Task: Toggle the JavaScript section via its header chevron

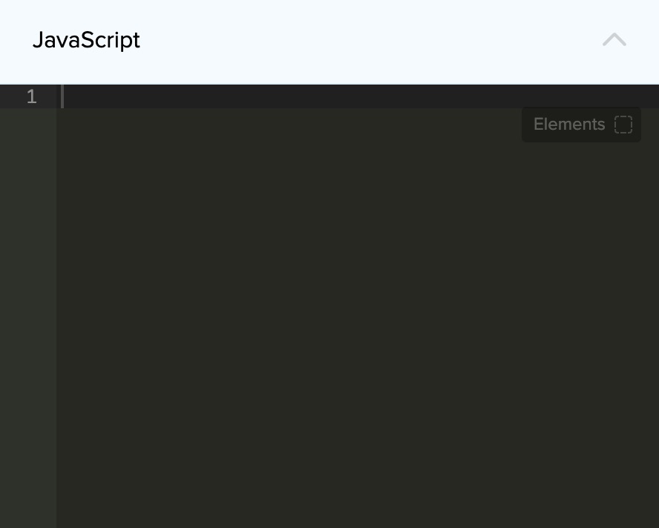Action: coord(614,40)
